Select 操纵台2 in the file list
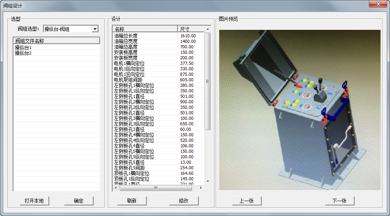The width and height of the screenshot is (390, 216). tap(23, 53)
